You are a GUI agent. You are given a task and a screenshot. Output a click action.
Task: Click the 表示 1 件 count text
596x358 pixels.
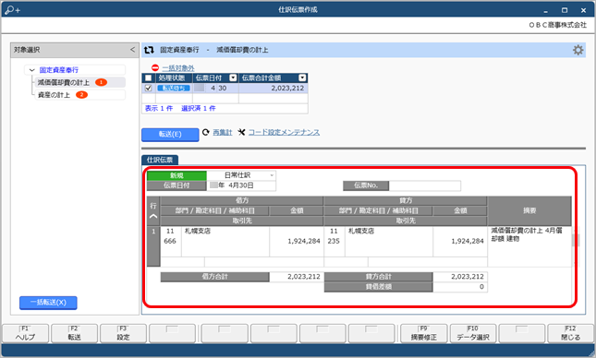click(x=159, y=109)
